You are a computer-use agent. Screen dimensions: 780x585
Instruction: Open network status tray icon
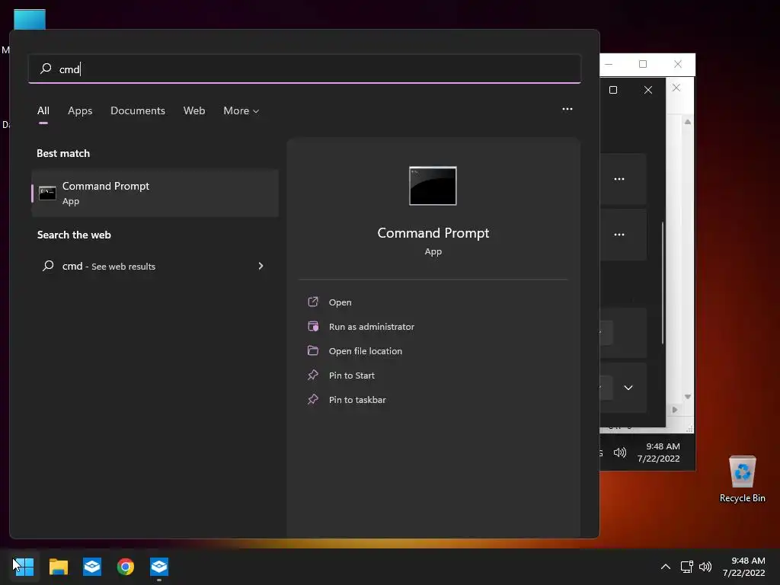point(687,567)
